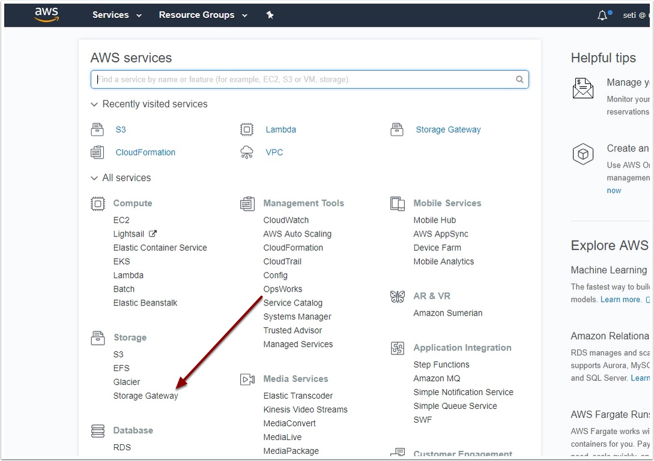The image size is (654, 461).
Task: Open the Resource Groups dropdown menu
Action: (x=203, y=15)
